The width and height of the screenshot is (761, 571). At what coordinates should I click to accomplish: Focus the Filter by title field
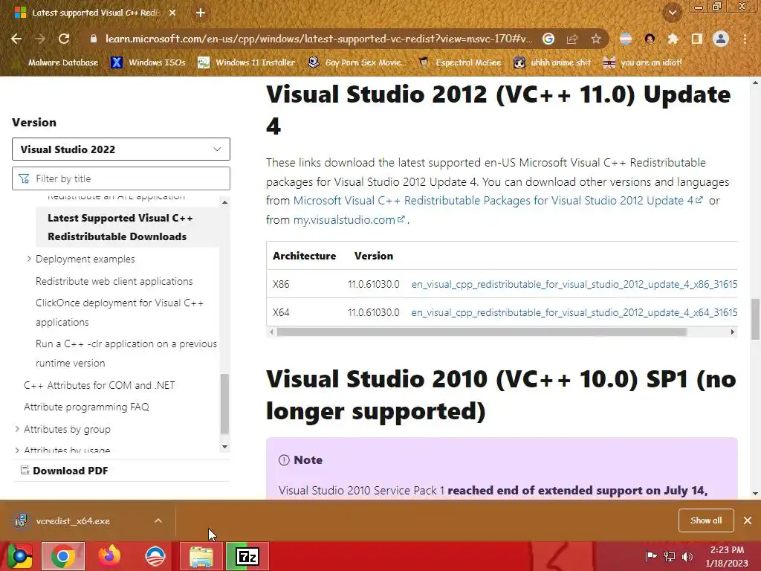tap(121, 178)
